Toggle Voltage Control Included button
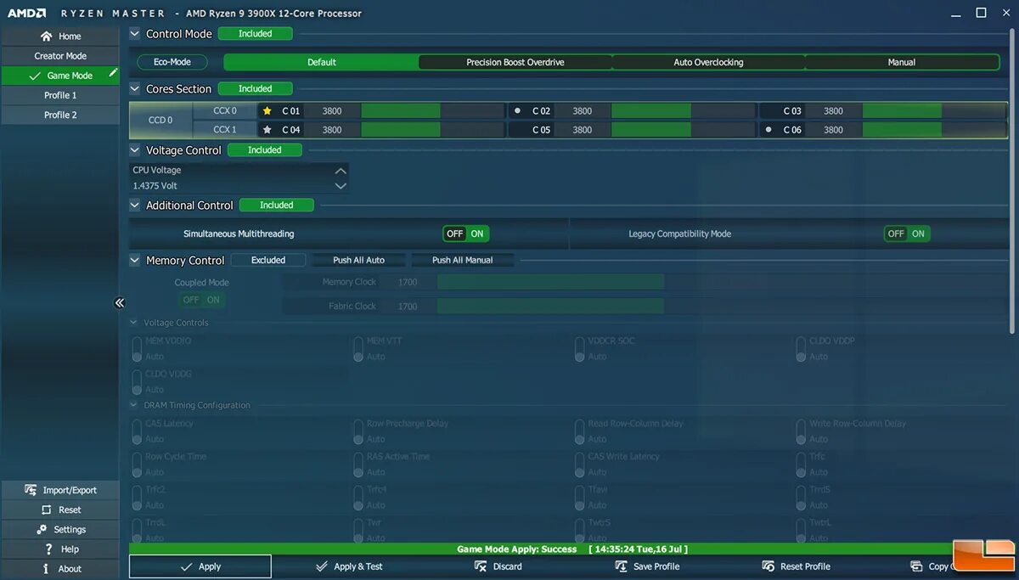1019x580 pixels. click(x=264, y=149)
